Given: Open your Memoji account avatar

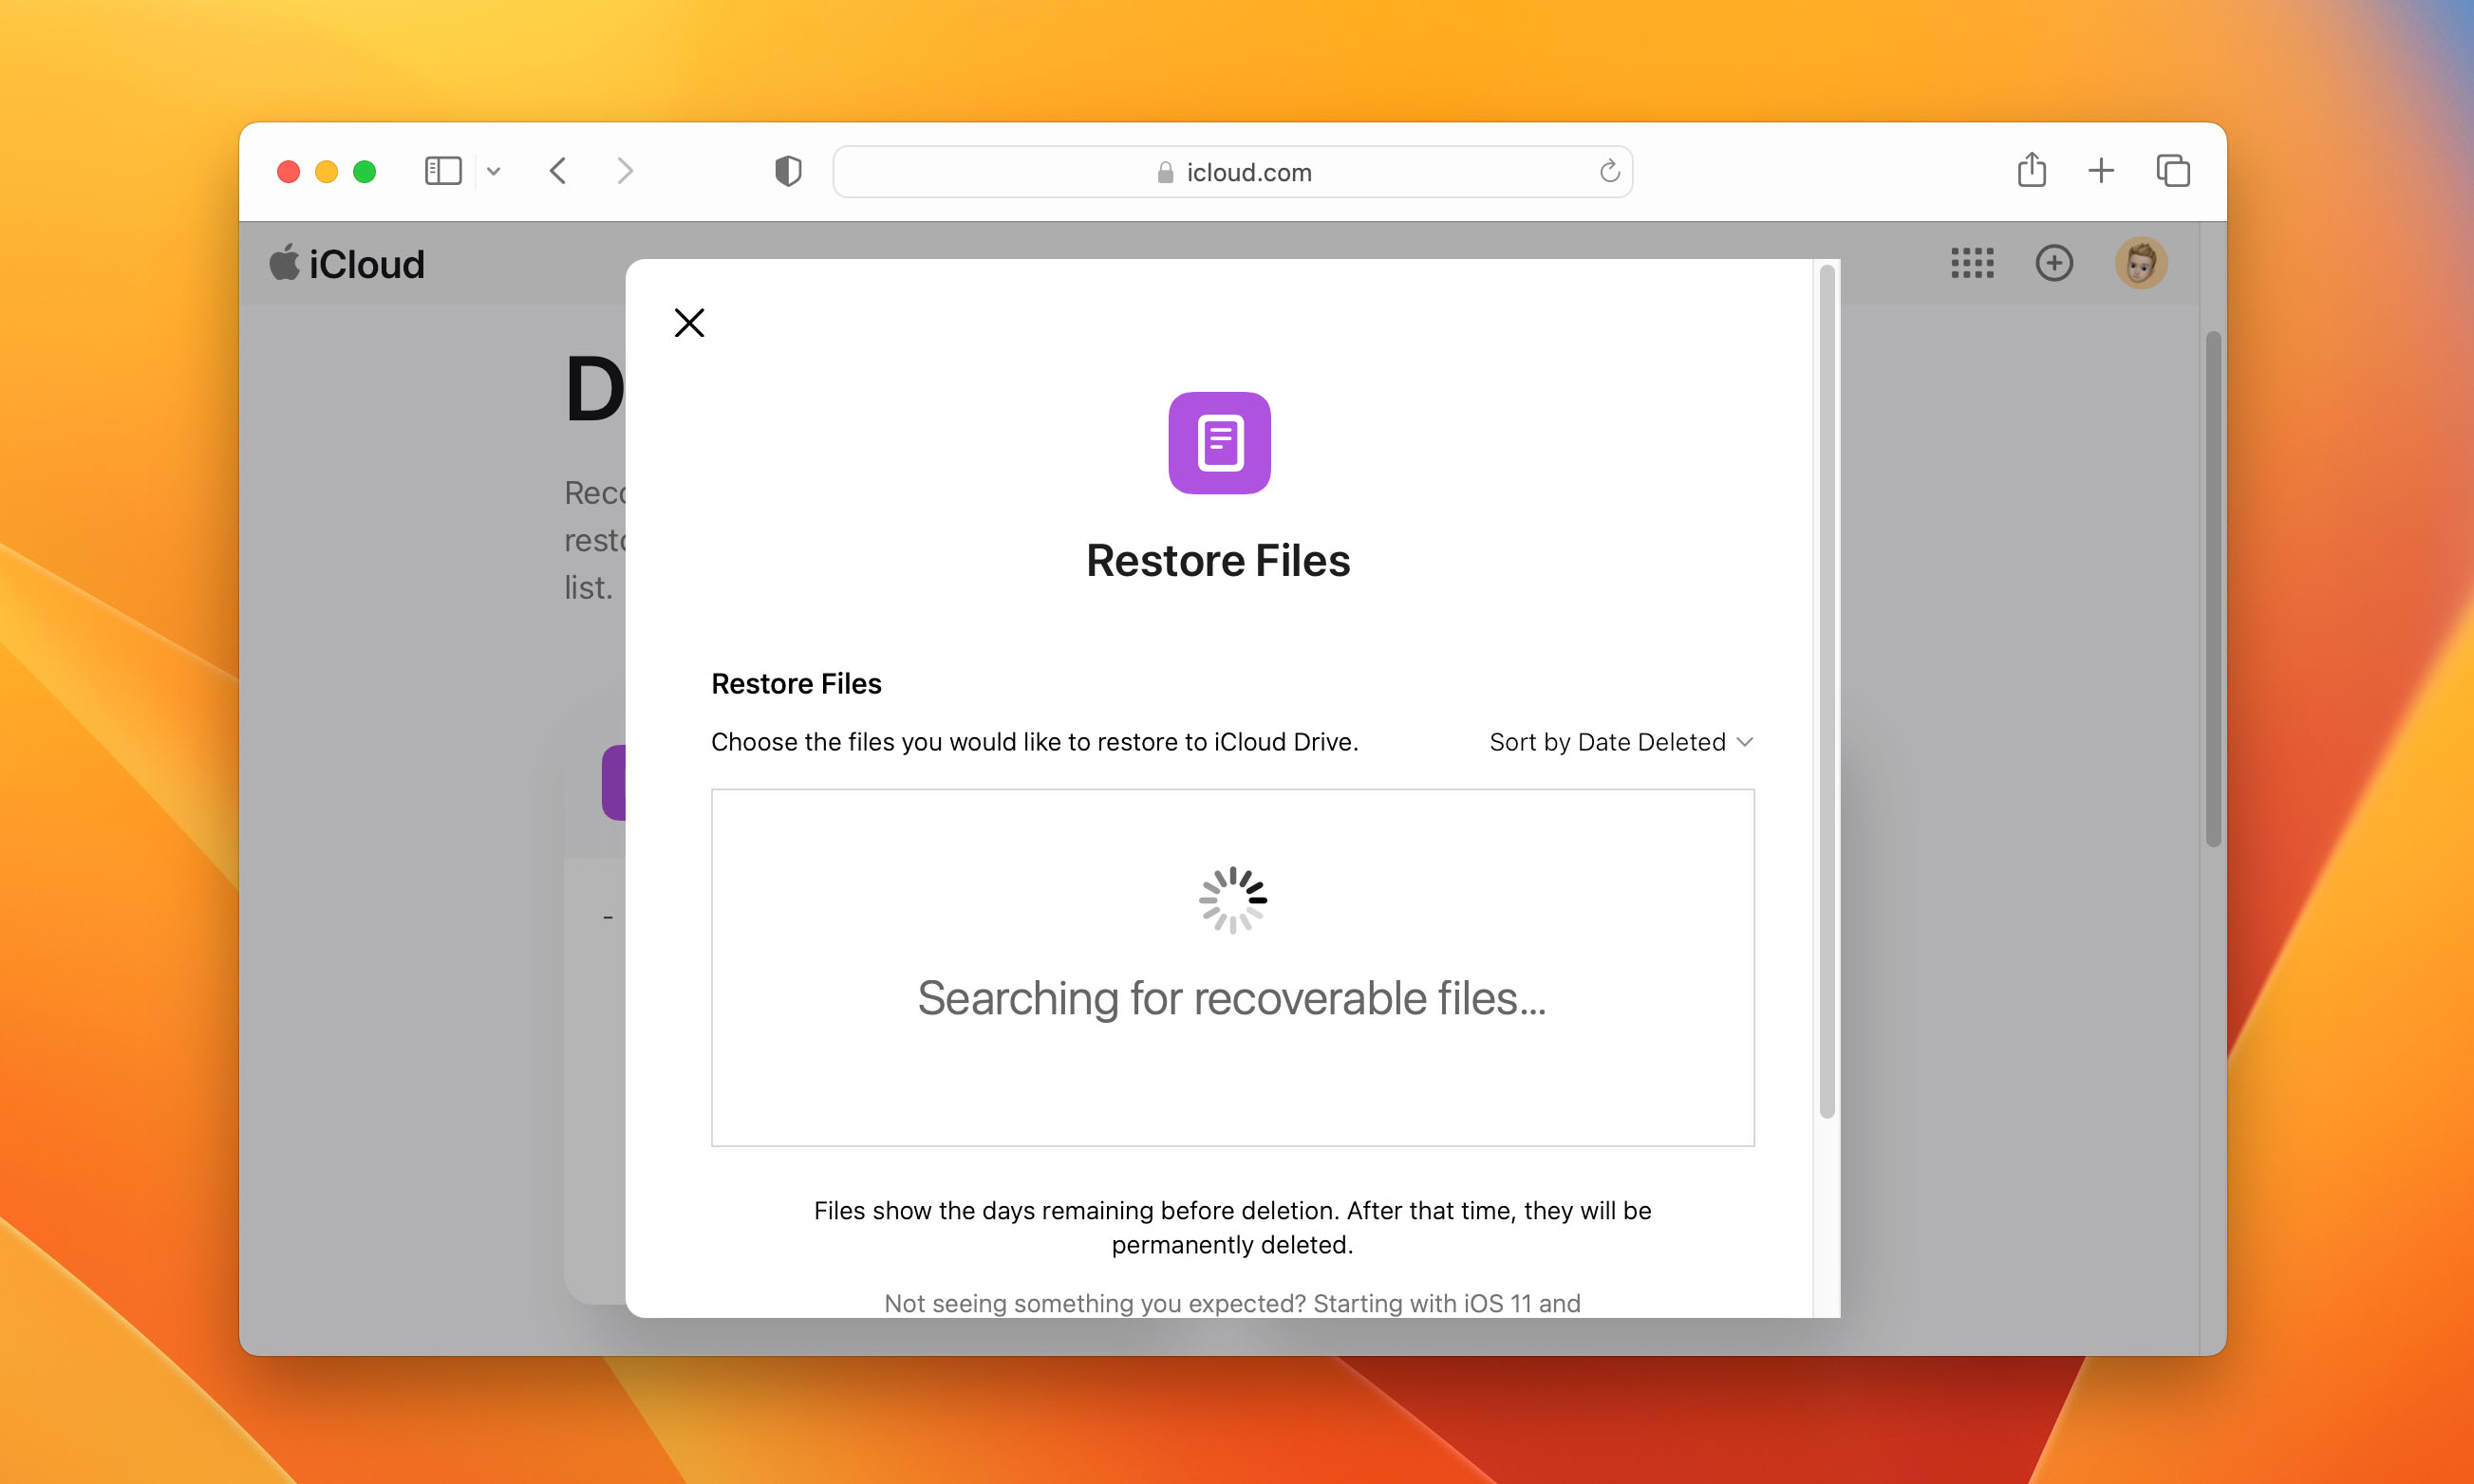Looking at the screenshot, I should pyautogui.click(x=2139, y=263).
